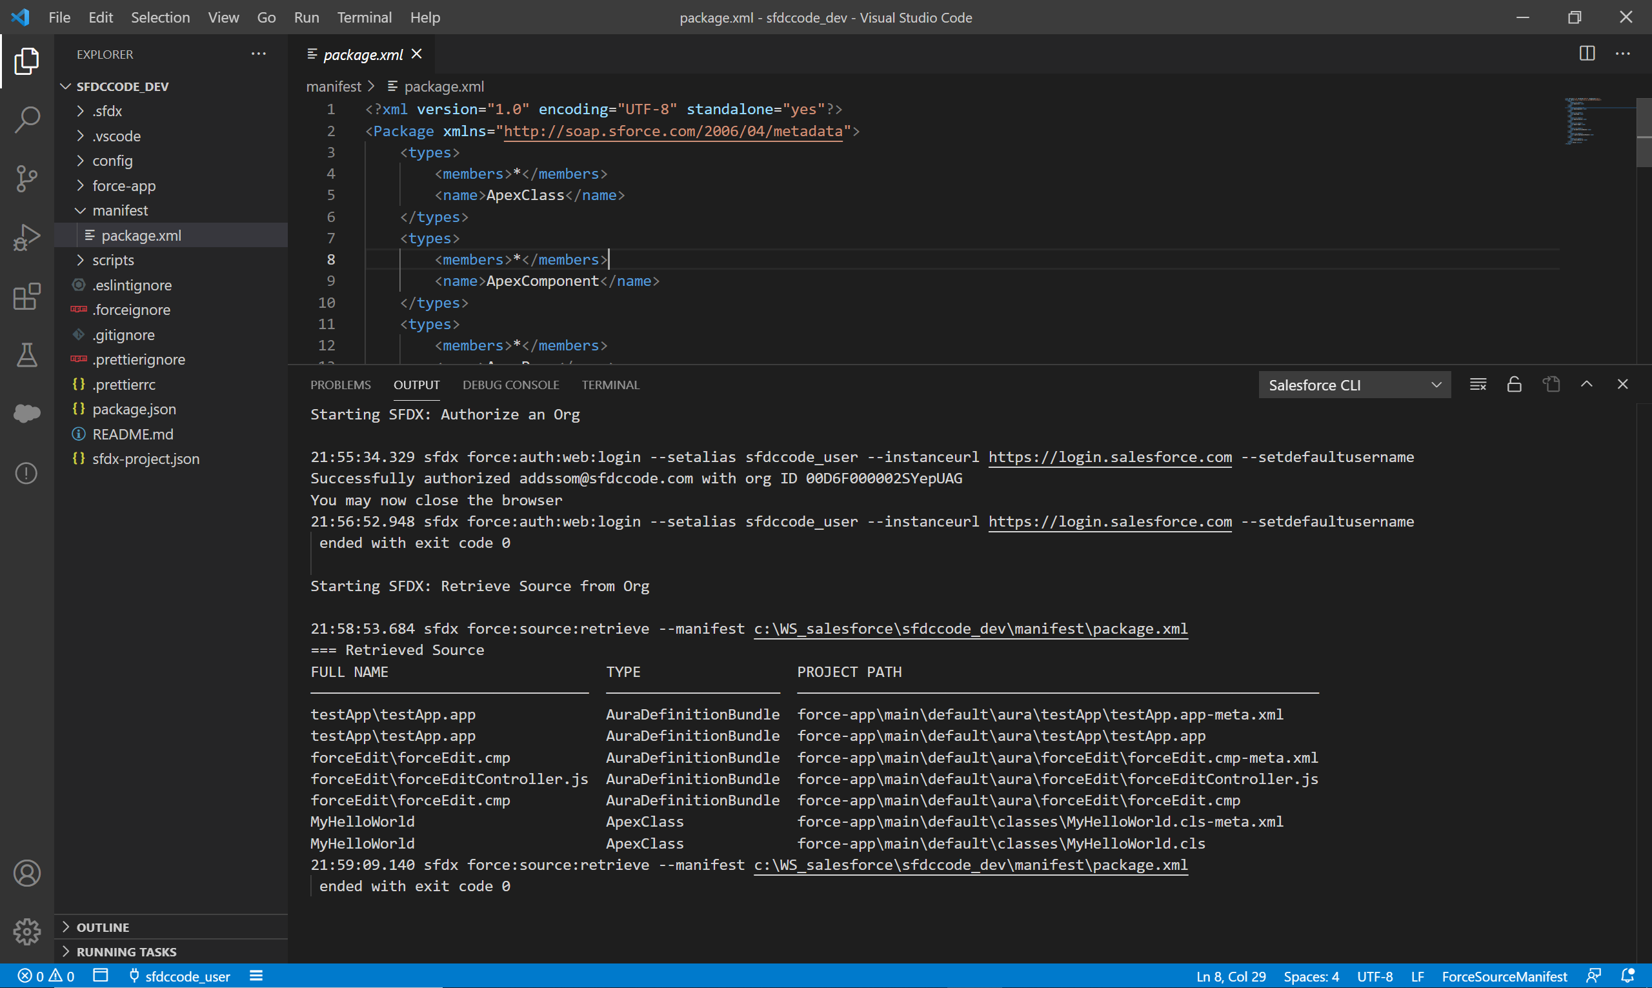Image resolution: width=1652 pixels, height=988 pixels.
Task: Toggle output scroll lock
Action: 1514,385
